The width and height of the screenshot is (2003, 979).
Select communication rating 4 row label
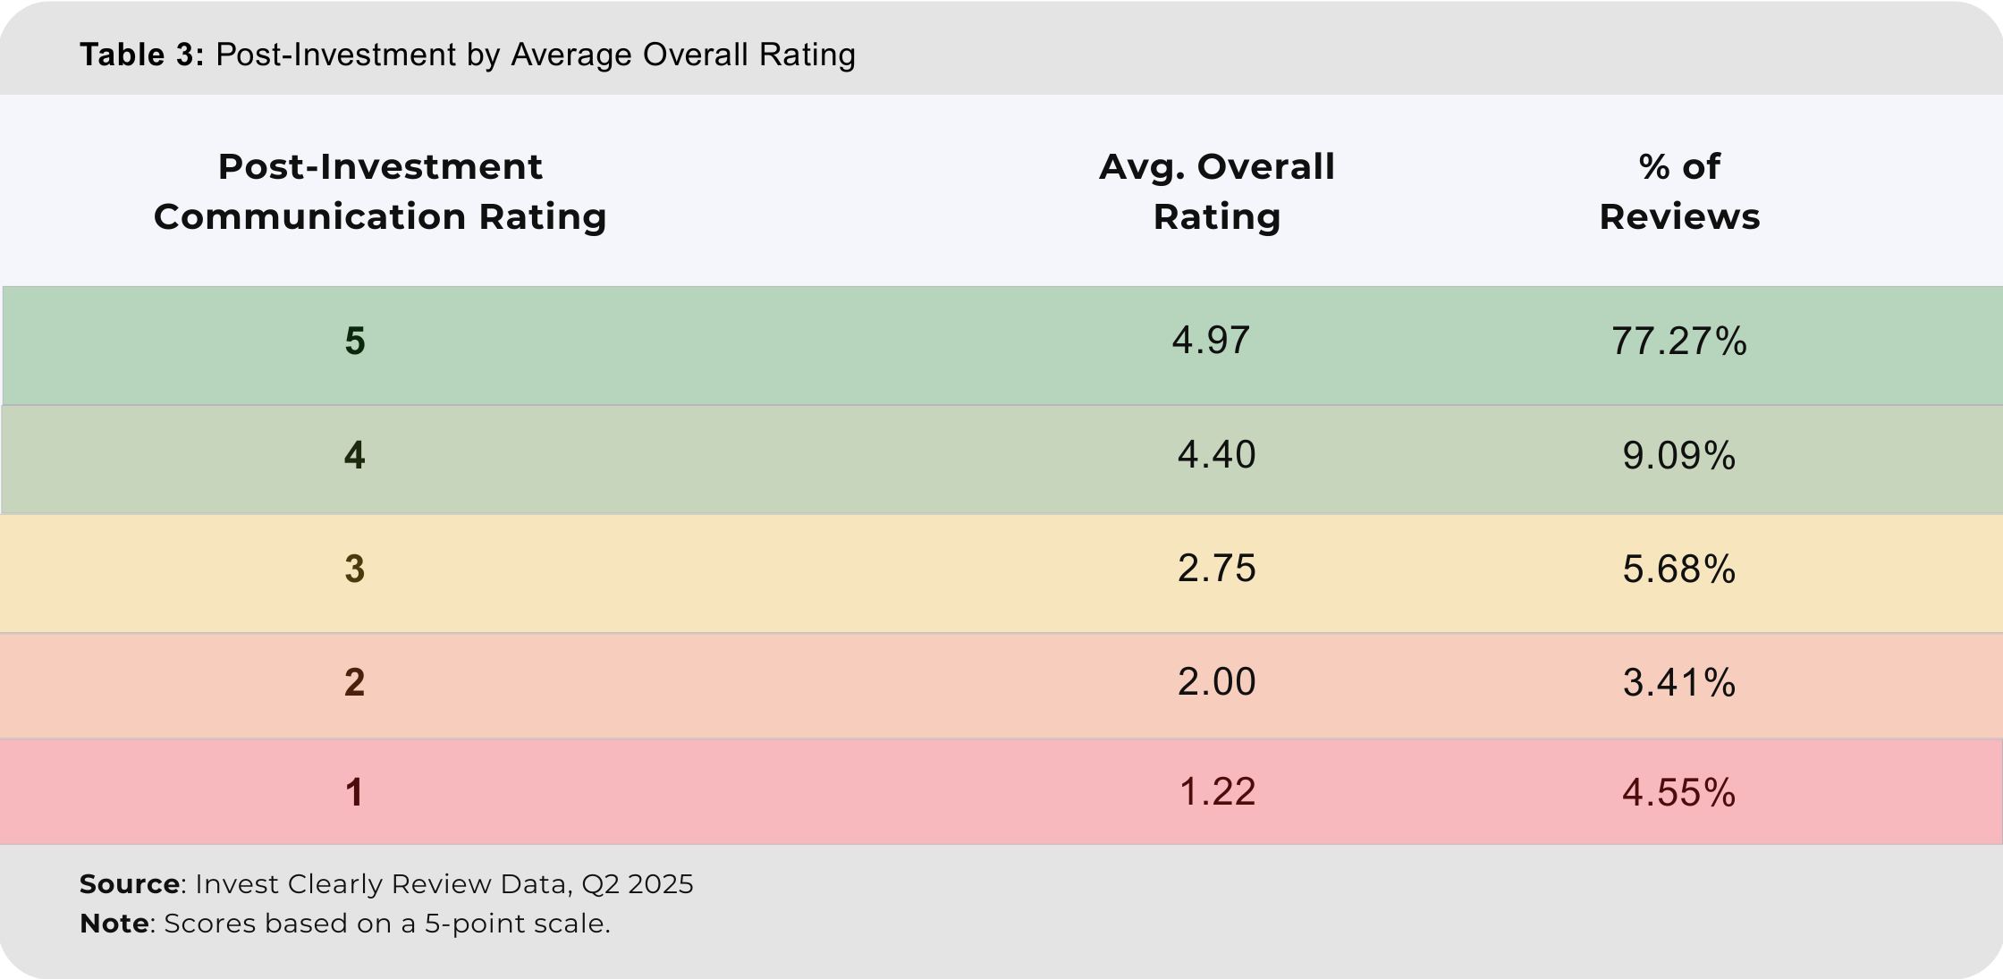pyautogui.click(x=355, y=456)
